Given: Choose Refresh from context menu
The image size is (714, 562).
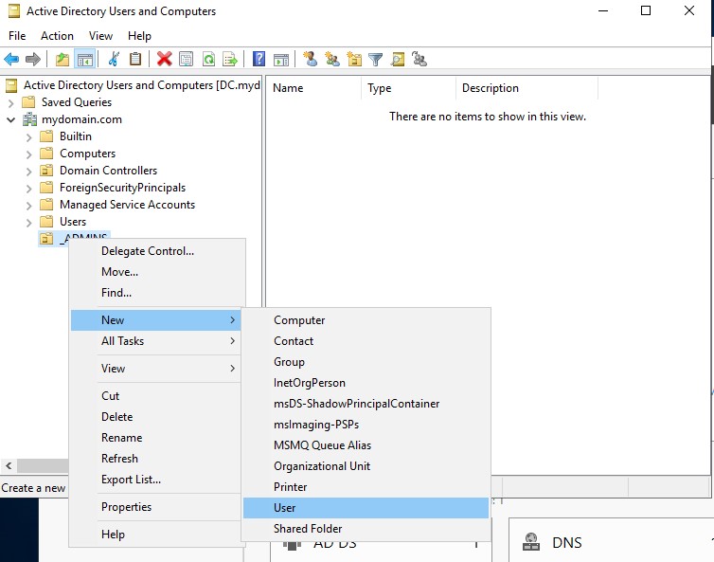Looking at the screenshot, I should click(x=156, y=459).
